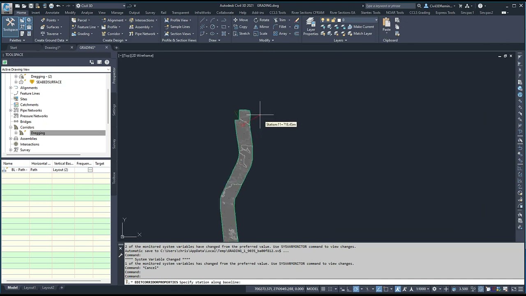526x296 pixels.
Task: Click the ellipsis button in Frequency cell
Action: click(90, 170)
